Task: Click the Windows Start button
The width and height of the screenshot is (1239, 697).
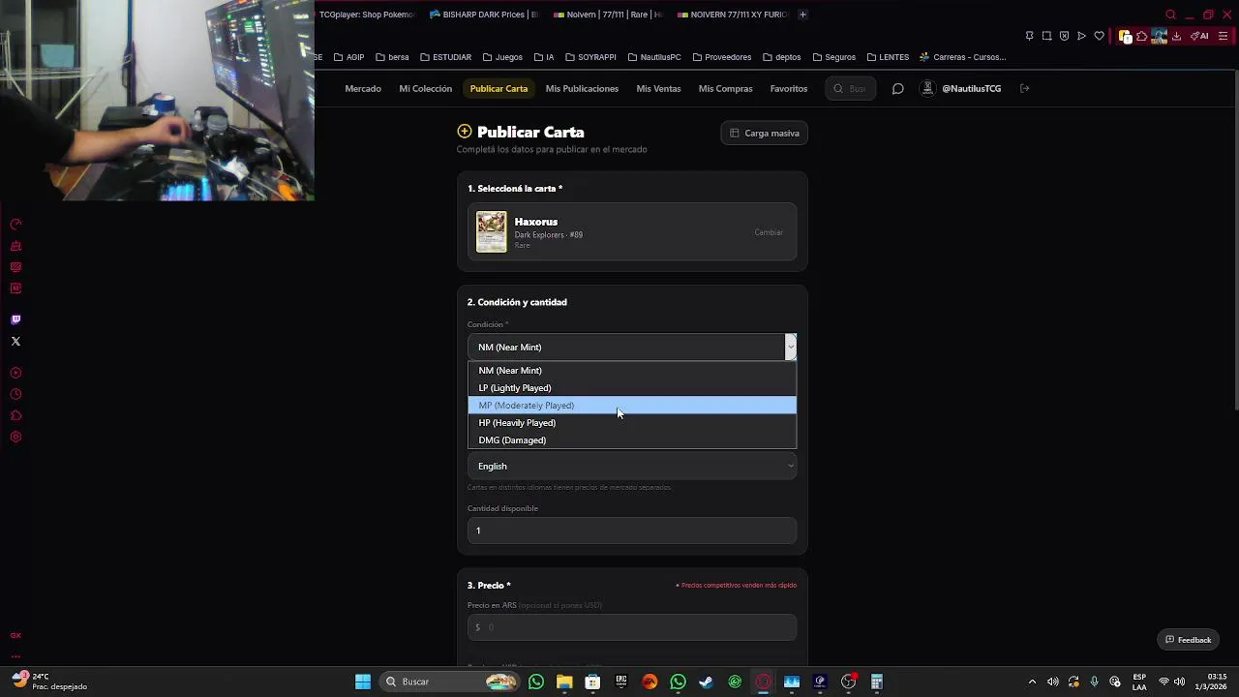Action: click(x=363, y=682)
